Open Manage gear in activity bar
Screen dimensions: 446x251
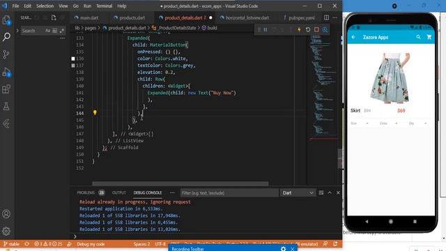point(6,231)
